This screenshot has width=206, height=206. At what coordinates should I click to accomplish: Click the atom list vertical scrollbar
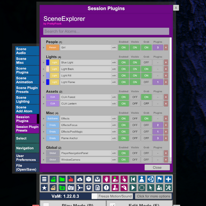coord(171,98)
